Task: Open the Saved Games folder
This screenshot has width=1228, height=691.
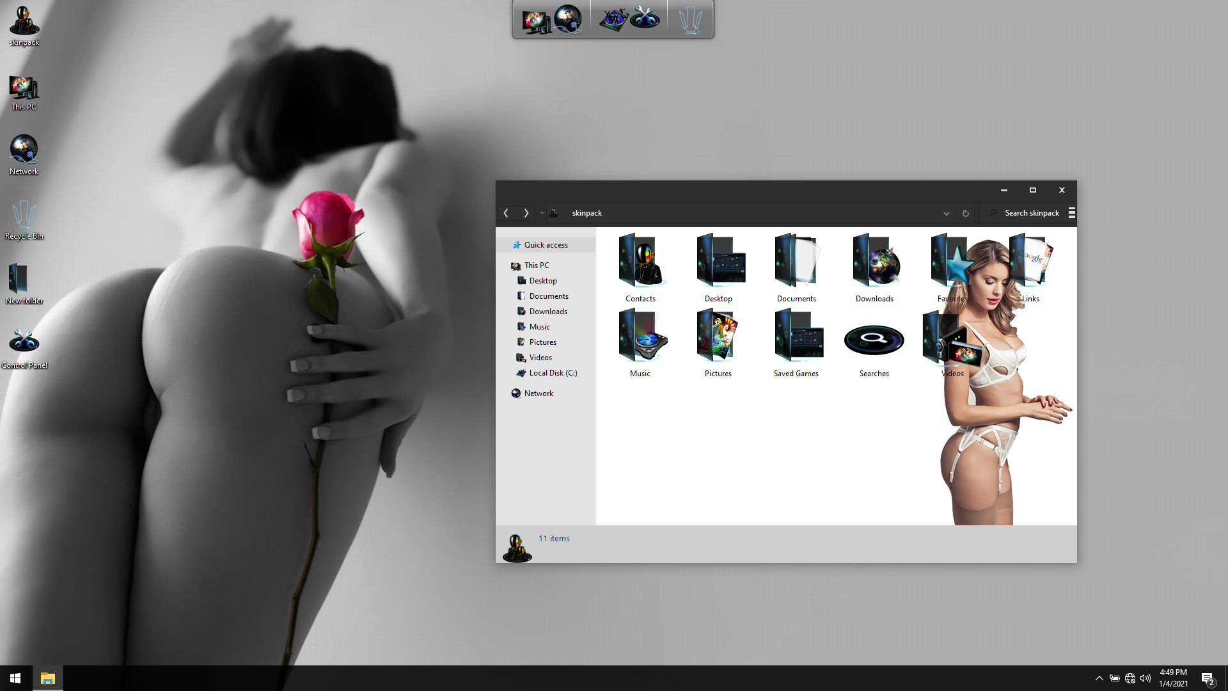Action: point(796,337)
